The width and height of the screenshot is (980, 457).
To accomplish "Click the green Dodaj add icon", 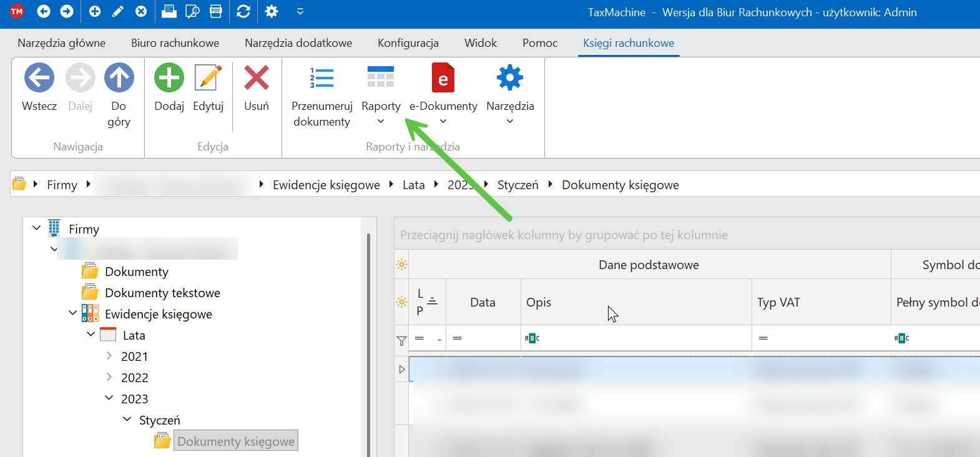I will (169, 79).
